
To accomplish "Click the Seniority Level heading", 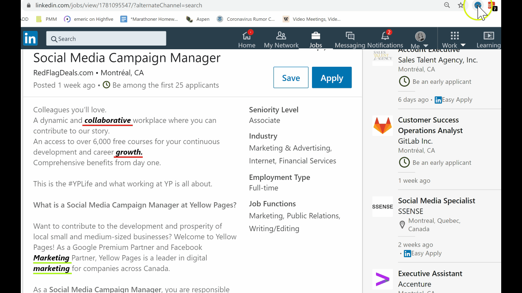I will coord(274,110).
